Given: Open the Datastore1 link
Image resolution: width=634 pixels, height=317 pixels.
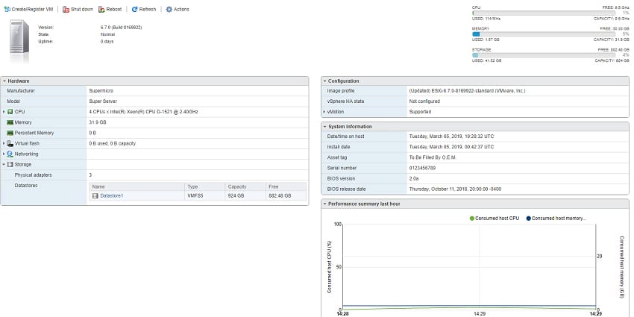Looking at the screenshot, I should coord(112,195).
